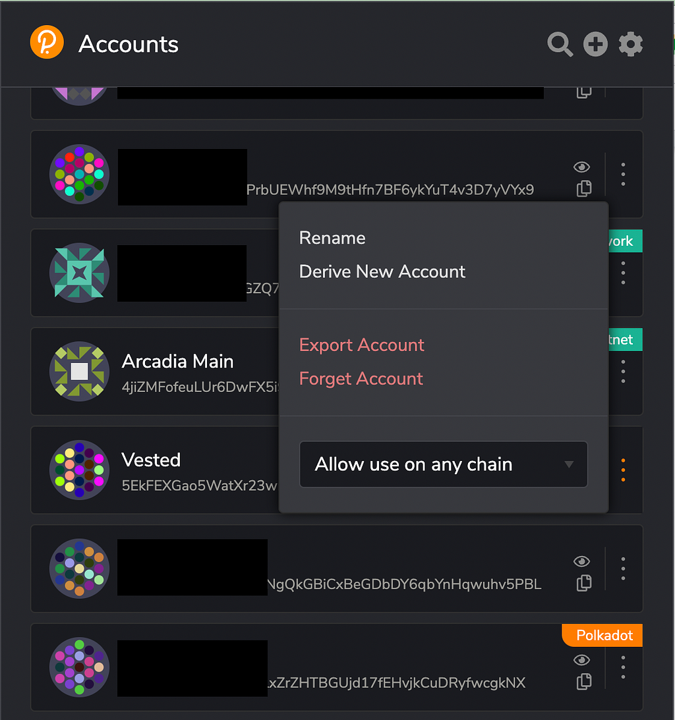Copy address ending in Hqwuhv5PBL
Viewport: 675px width, 720px height.
click(583, 583)
